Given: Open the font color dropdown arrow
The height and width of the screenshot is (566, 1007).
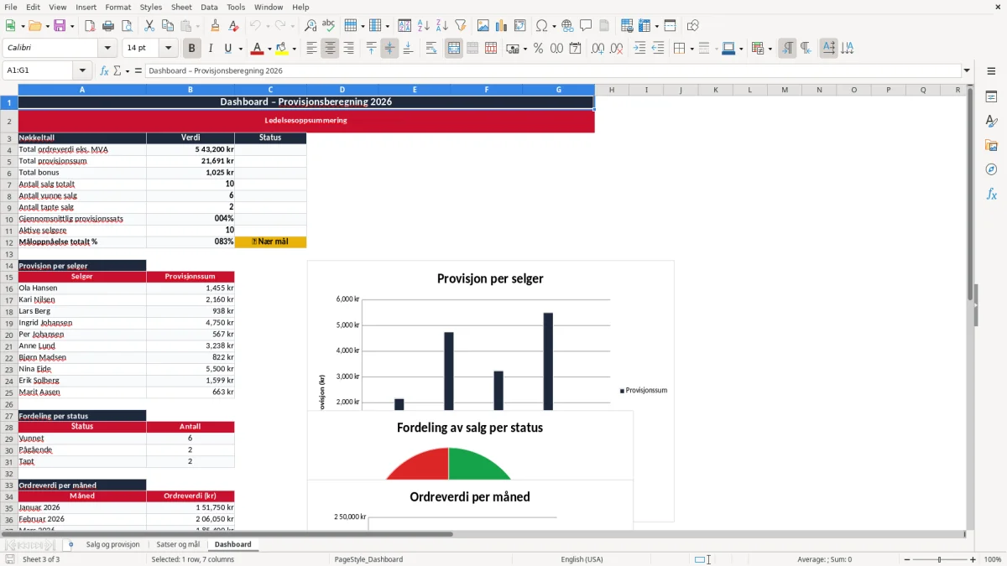Looking at the screenshot, I should [x=269, y=49].
